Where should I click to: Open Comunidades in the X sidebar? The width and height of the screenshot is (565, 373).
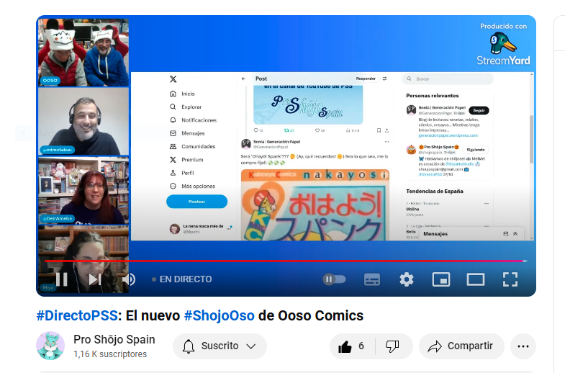pyautogui.click(x=192, y=146)
